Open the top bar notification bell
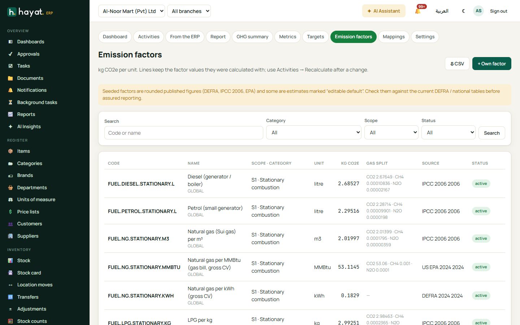 pos(418,11)
